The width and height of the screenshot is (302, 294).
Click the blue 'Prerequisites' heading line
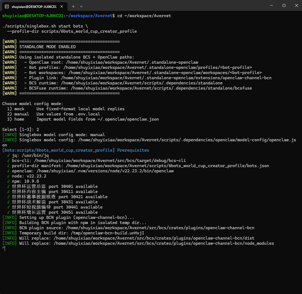(76, 150)
